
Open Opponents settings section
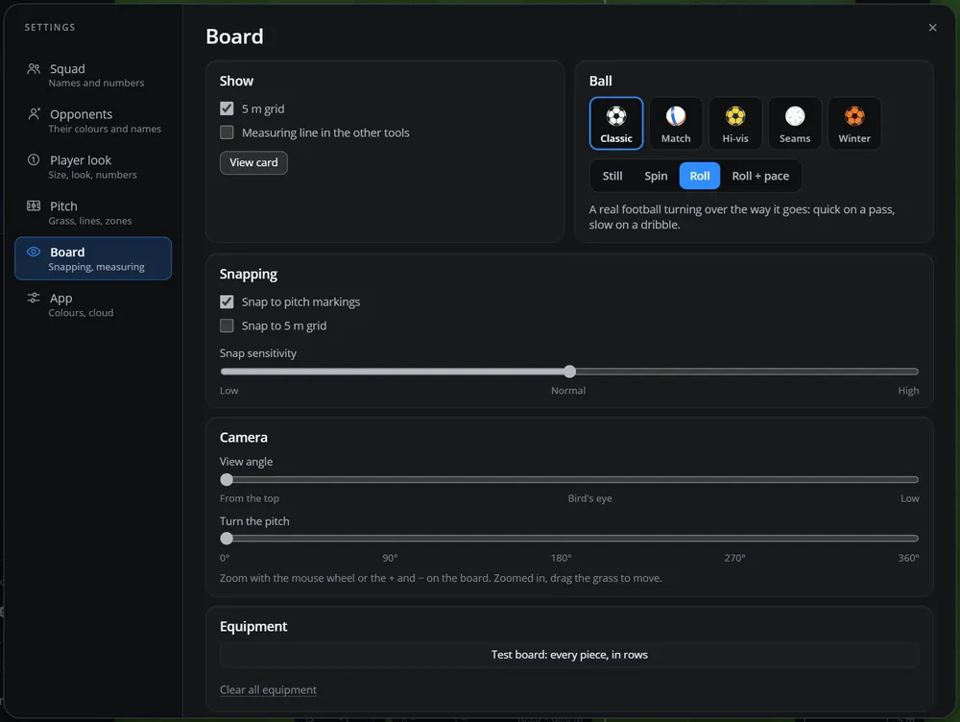[93, 121]
